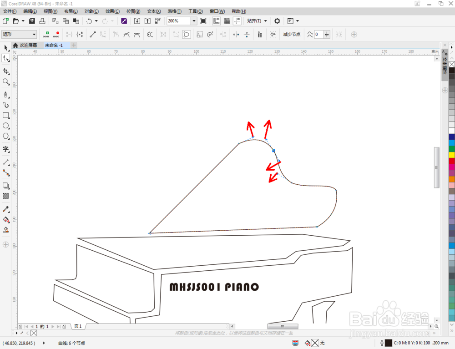The image size is (455, 349).
Task: Save the document with the disk icon
Action: pyautogui.click(x=32, y=21)
